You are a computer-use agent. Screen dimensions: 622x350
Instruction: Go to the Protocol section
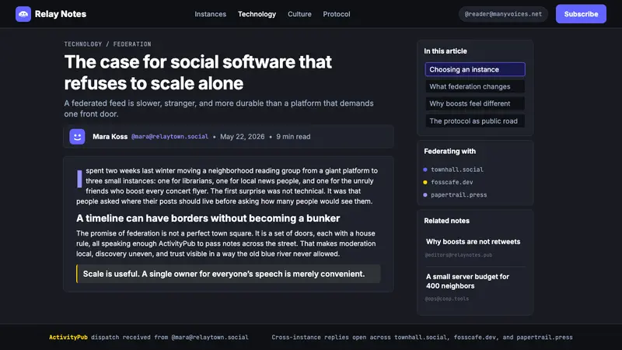(x=337, y=14)
